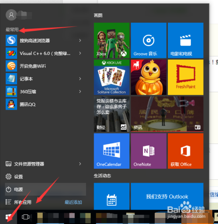Viewport: 218px width, 224px height.
Task: Click 所有应用 all apps button
Action: (23, 202)
